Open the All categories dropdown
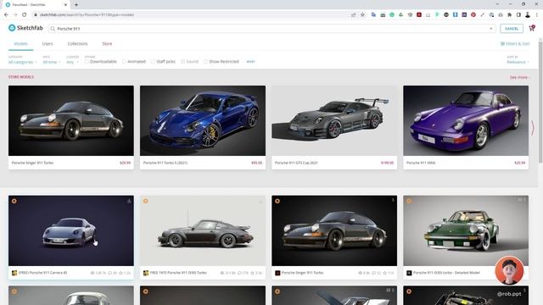Screen dimensions: 543x305 click(x=23, y=62)
